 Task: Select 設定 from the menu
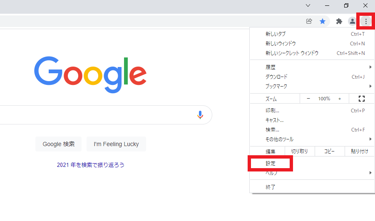(x=271, y=164)
